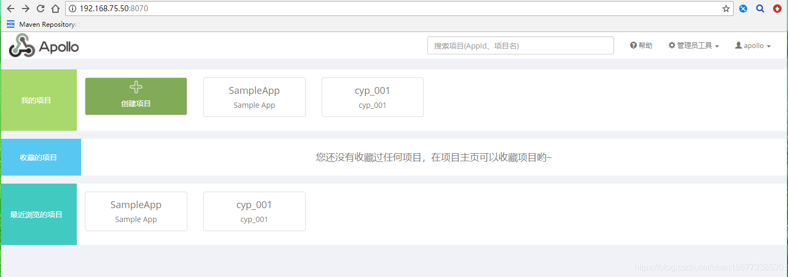Screen dimensions: 788x277
Task: Open cyp_001 under 我的项目
Action: tap(372, 97)
